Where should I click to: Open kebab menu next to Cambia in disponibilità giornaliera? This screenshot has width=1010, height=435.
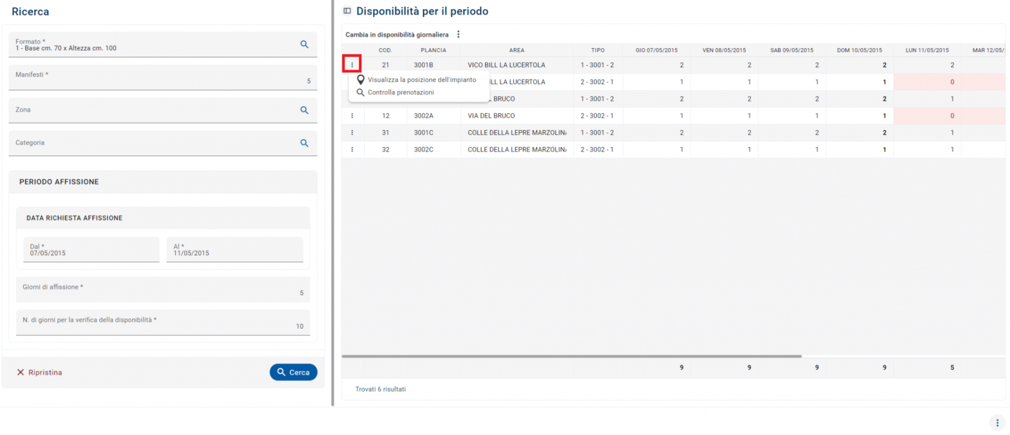click(x=458, y=35)
